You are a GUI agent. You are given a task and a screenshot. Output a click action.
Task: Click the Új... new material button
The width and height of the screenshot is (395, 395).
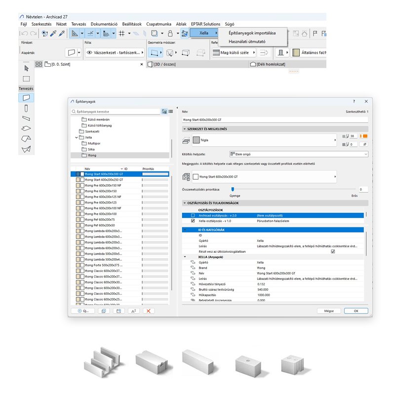[x=83, y=311]
